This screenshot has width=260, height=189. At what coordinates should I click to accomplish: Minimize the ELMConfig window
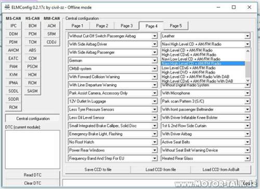218,7
